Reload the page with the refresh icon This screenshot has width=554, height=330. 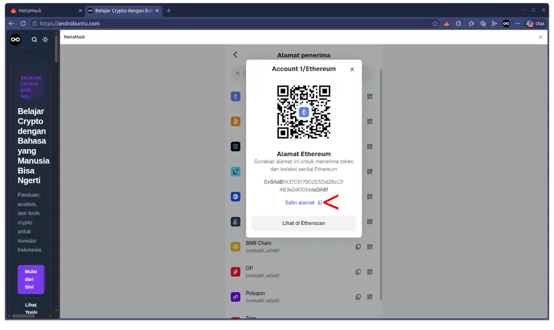point(23,24)
